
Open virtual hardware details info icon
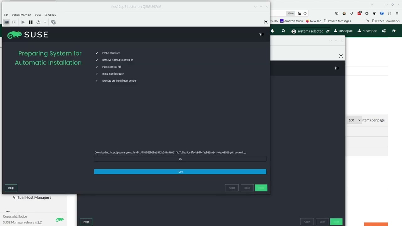pyautogui.click(x=14, y=22)
